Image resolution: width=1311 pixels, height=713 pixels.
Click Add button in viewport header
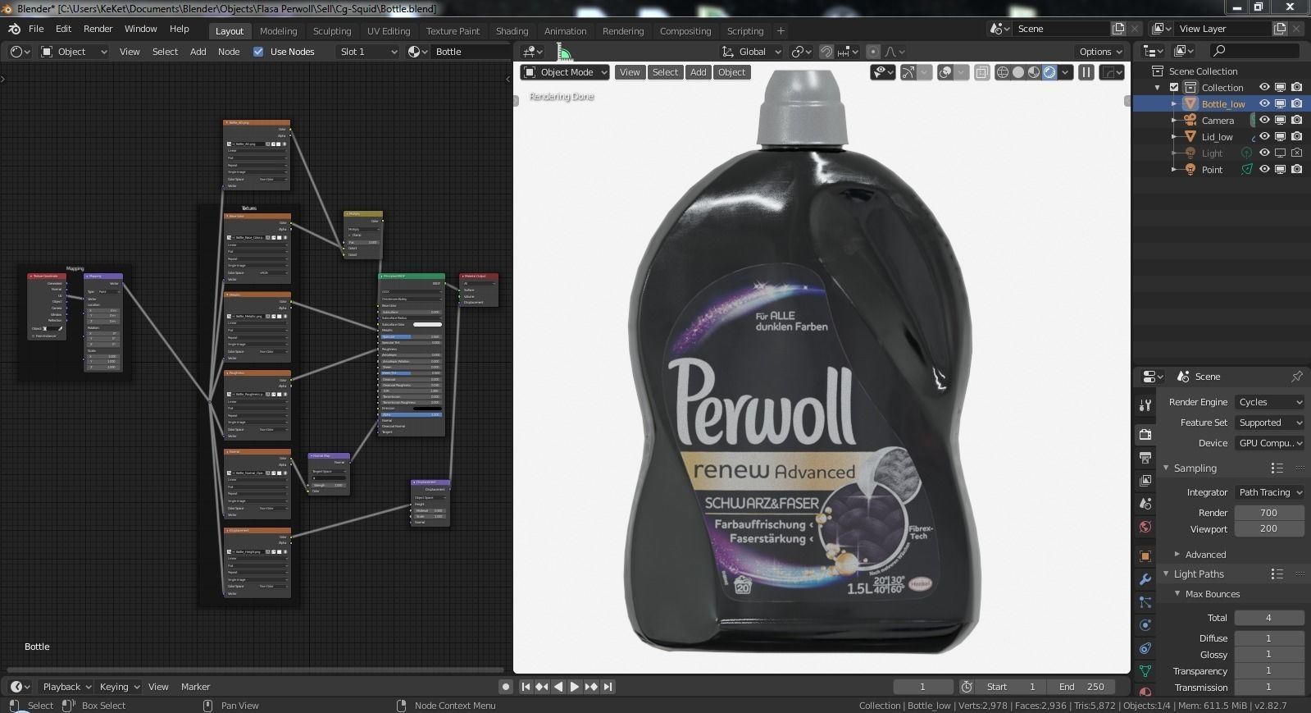[699, 72]
